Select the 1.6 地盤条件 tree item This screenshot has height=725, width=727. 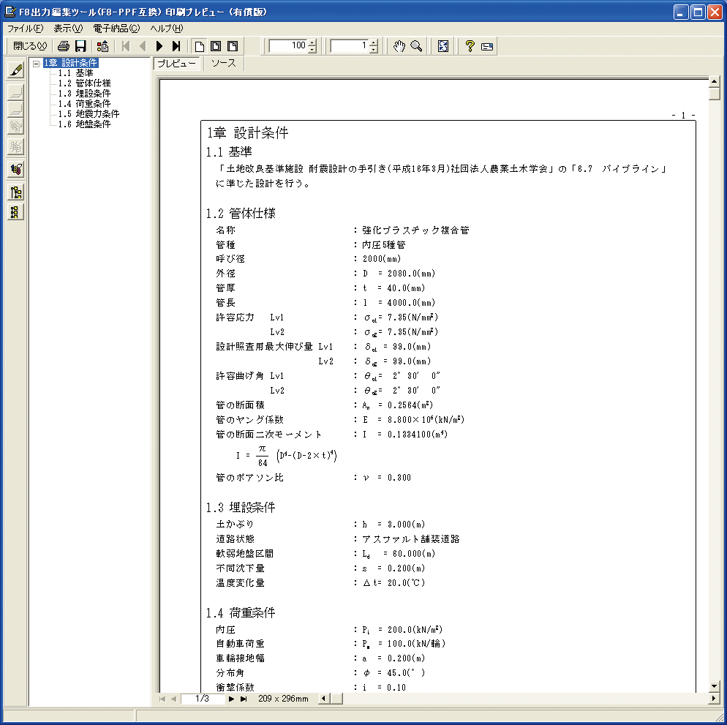[x=84, y=124]
